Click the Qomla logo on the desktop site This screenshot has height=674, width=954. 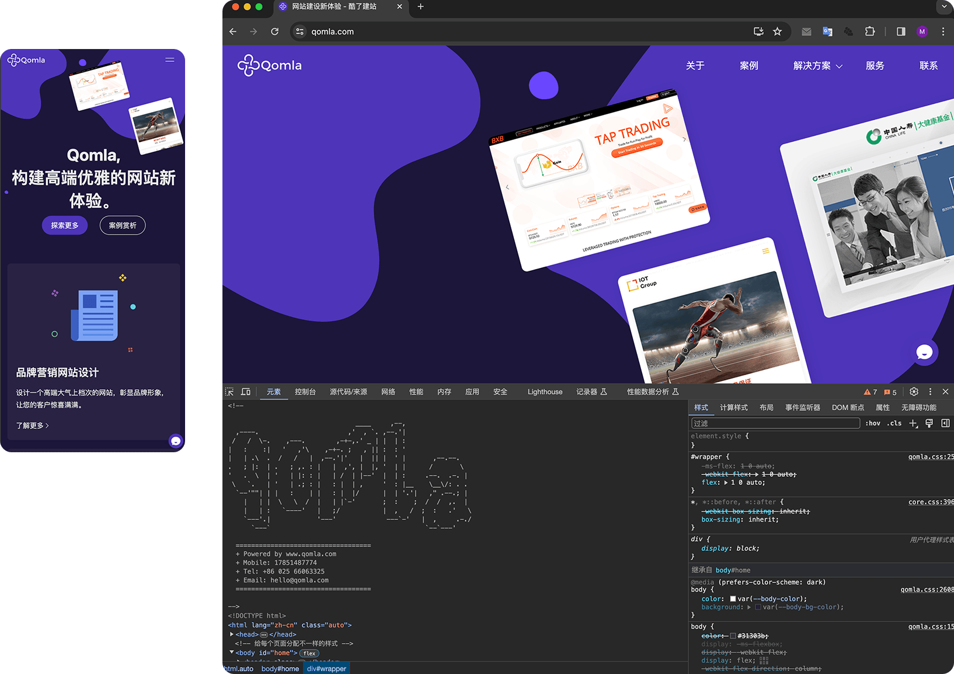(270, 65)
